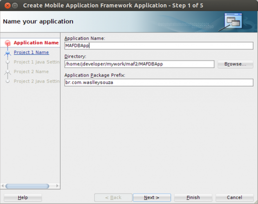Focus the Application Package Prefix field
The height and width of the screenshot is (204, 258).
[159, 83]
